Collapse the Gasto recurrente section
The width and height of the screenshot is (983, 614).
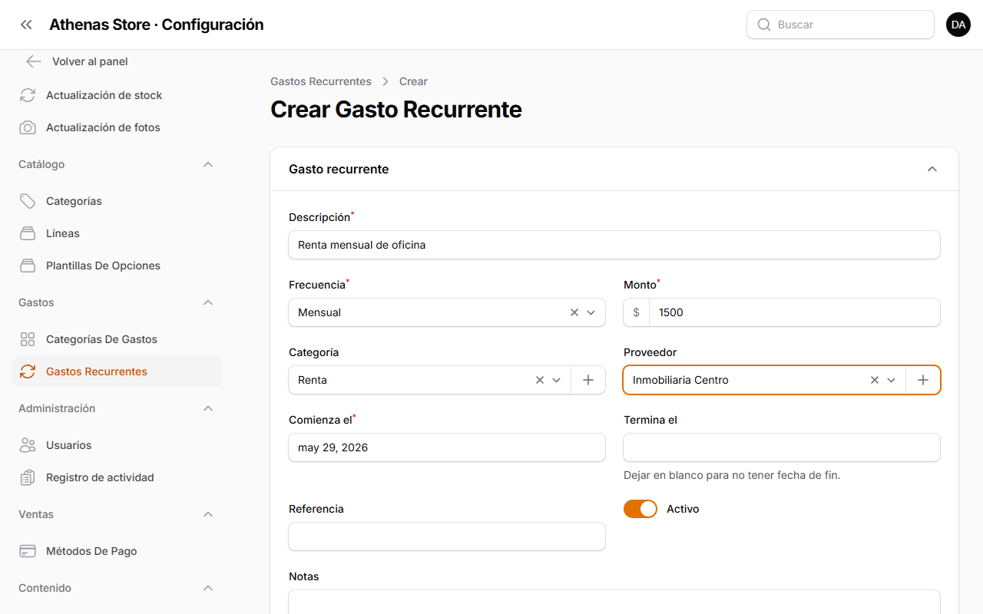932,169
